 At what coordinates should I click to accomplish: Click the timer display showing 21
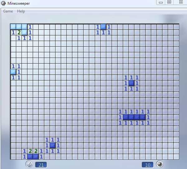pyautogui.click(x=41, y=165)
